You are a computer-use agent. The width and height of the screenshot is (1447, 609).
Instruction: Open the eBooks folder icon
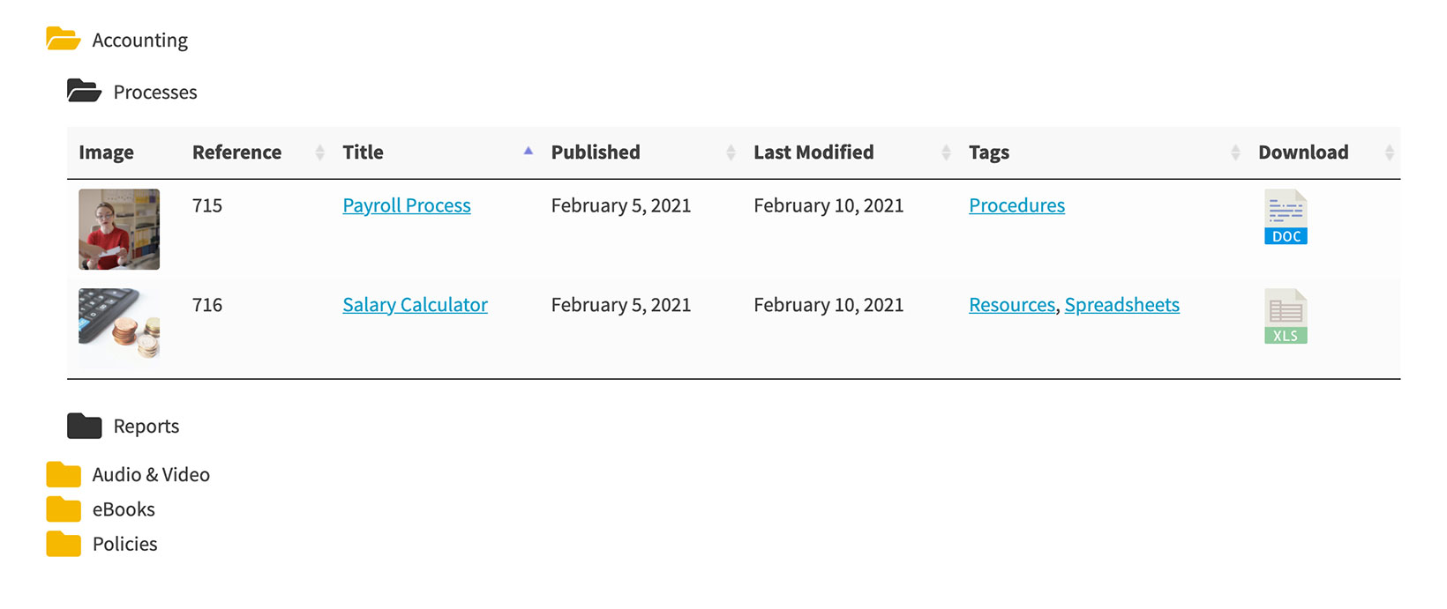61,509
